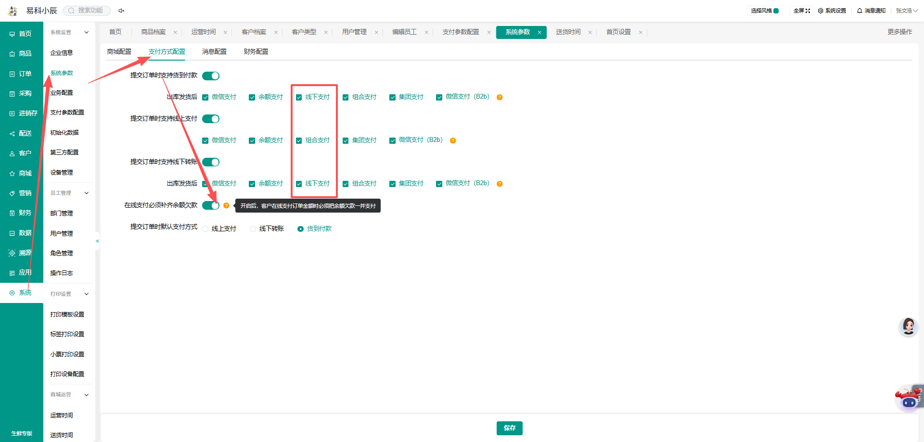Click the 全屏 fullscreen icon in header
The image size is (924, 442).
tap(808, 11)
